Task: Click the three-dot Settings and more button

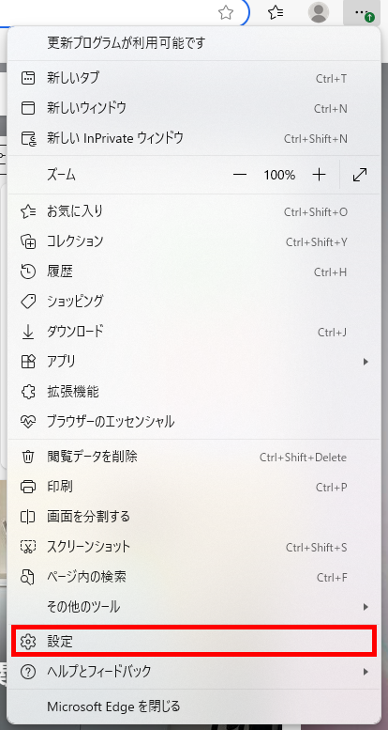Action: pyautogui.click(x=362, y=13)
